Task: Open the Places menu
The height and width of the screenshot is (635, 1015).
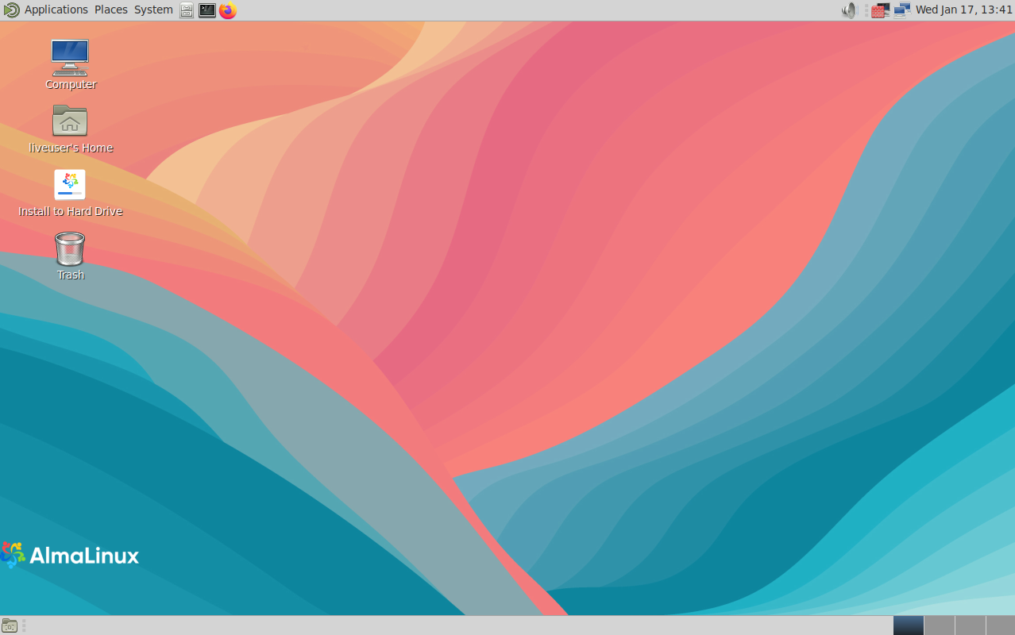Action: pyautogui.click(x=110, y=10)
